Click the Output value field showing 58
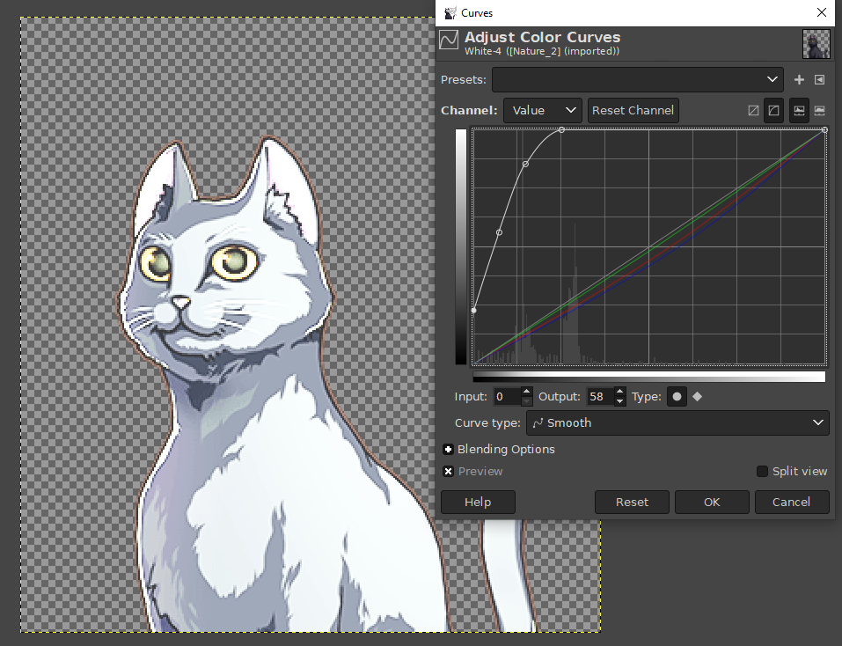Screen dimensions: 842x646 pos(600,397)
